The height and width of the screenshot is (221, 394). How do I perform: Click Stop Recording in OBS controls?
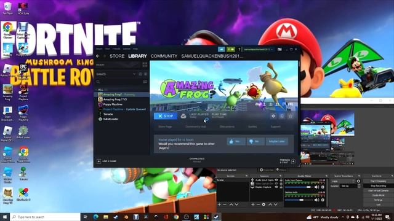pos(379,185)
